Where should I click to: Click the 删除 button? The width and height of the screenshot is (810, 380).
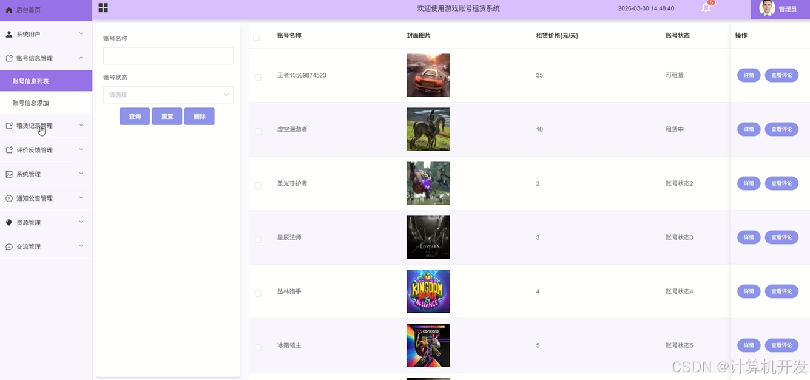pos(200,117)
